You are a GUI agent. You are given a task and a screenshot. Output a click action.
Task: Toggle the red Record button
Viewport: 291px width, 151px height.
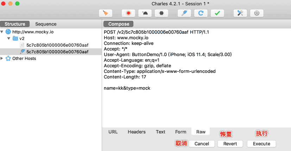click(128, 13)
